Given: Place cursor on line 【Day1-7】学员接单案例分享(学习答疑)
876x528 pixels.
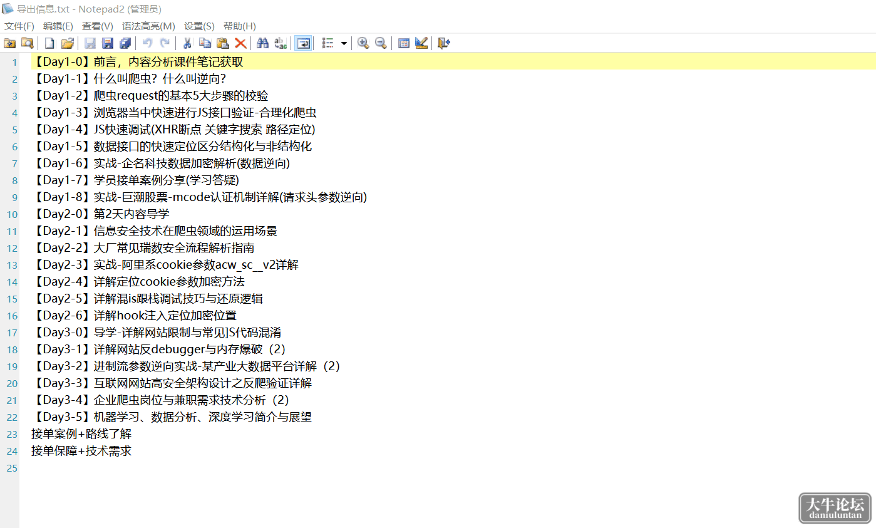Looking at the screenshot, I should coord(135,180).
